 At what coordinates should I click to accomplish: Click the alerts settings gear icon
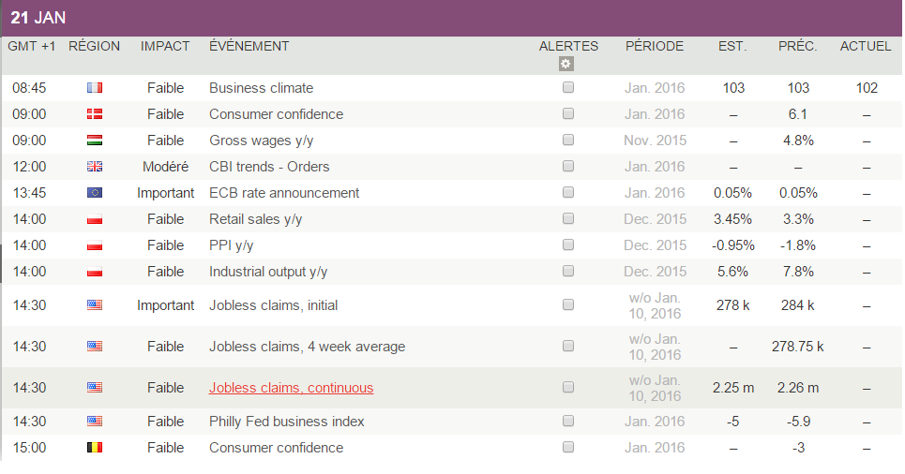coord(566,65)
